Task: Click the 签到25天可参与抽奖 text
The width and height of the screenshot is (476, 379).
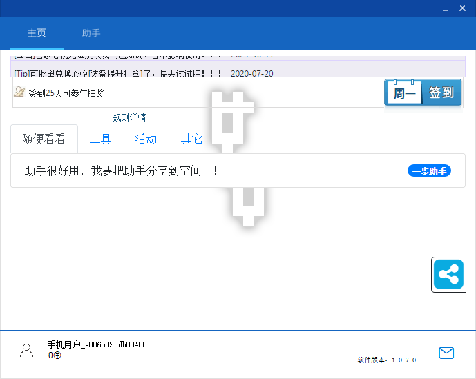Action: coord(66,93)
